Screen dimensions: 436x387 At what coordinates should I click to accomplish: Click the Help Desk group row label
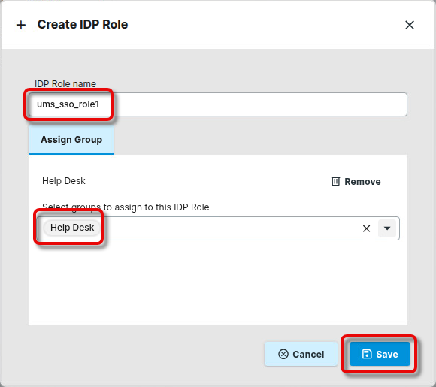tap(64, 181)
